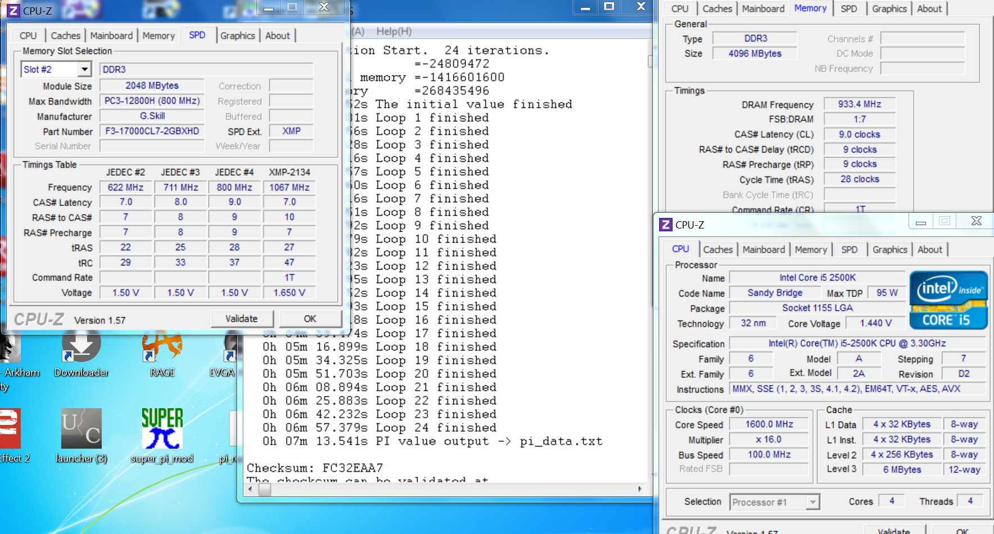This screenshot has width=994, height=534.
Task: Click the Max TDP value 95 W
Action: tap(887, 293)
